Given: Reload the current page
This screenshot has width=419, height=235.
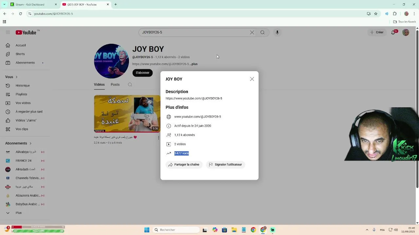Looking at the screenshot, I should 20,14.
